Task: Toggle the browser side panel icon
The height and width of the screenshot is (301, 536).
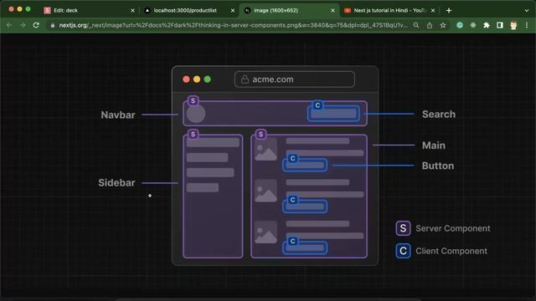Action: click(x=500, y=25)
